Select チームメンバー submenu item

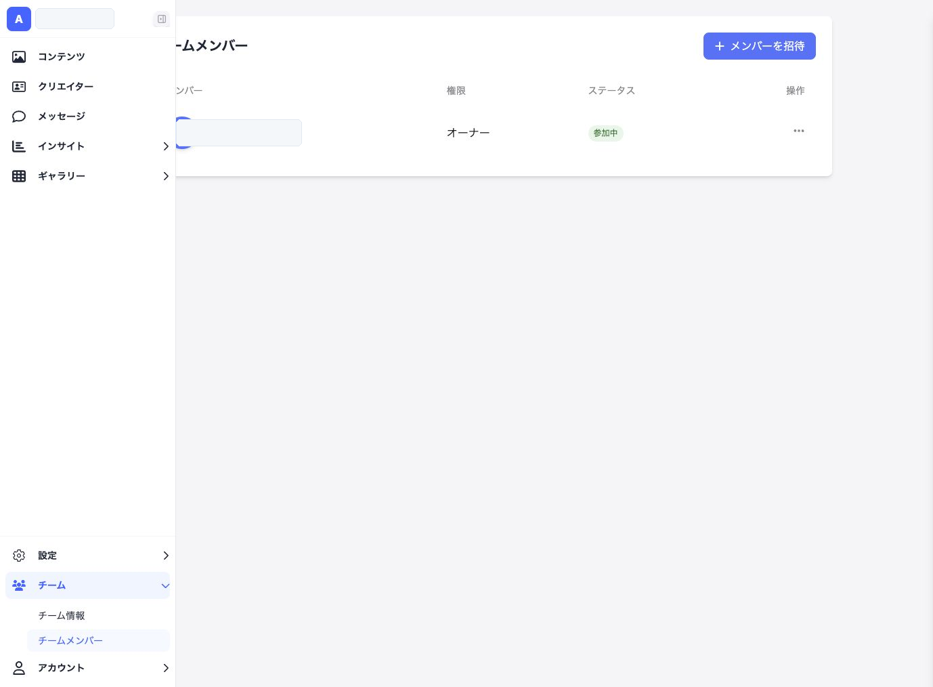[x=98, y=640]
